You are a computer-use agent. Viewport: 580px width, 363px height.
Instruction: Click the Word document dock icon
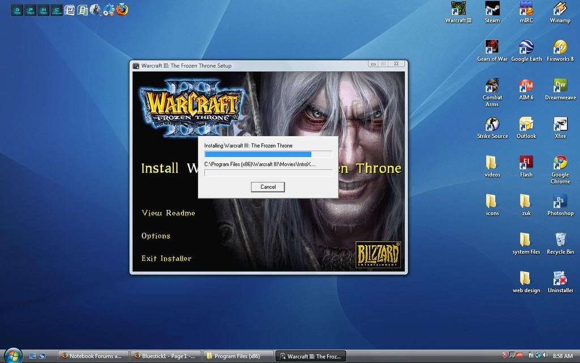(69, 10)
